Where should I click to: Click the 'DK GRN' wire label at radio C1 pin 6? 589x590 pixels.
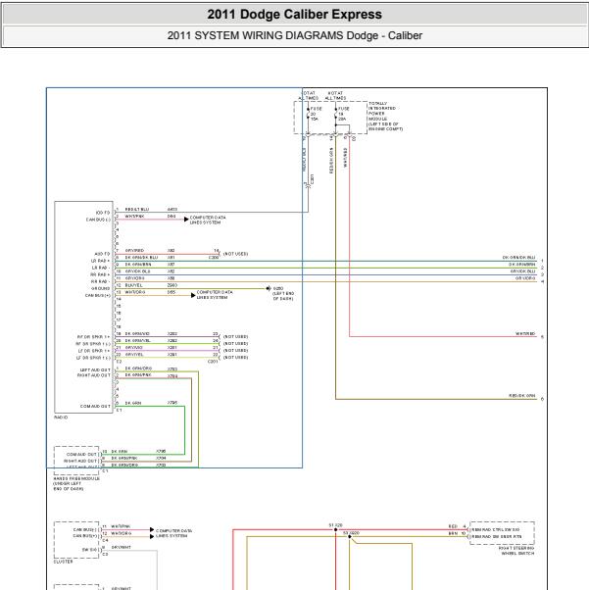coord(133,403)
